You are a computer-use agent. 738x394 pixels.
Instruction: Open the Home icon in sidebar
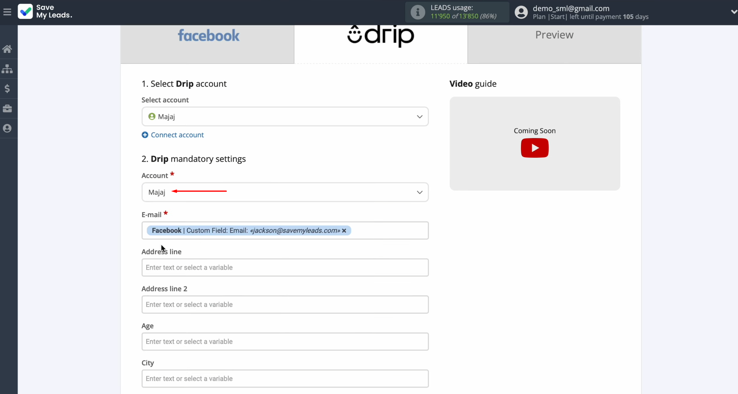pyautogui.click(x=7, y=49)
